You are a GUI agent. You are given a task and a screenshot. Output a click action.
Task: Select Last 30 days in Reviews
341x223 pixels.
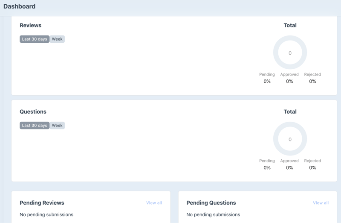(35, 39)
